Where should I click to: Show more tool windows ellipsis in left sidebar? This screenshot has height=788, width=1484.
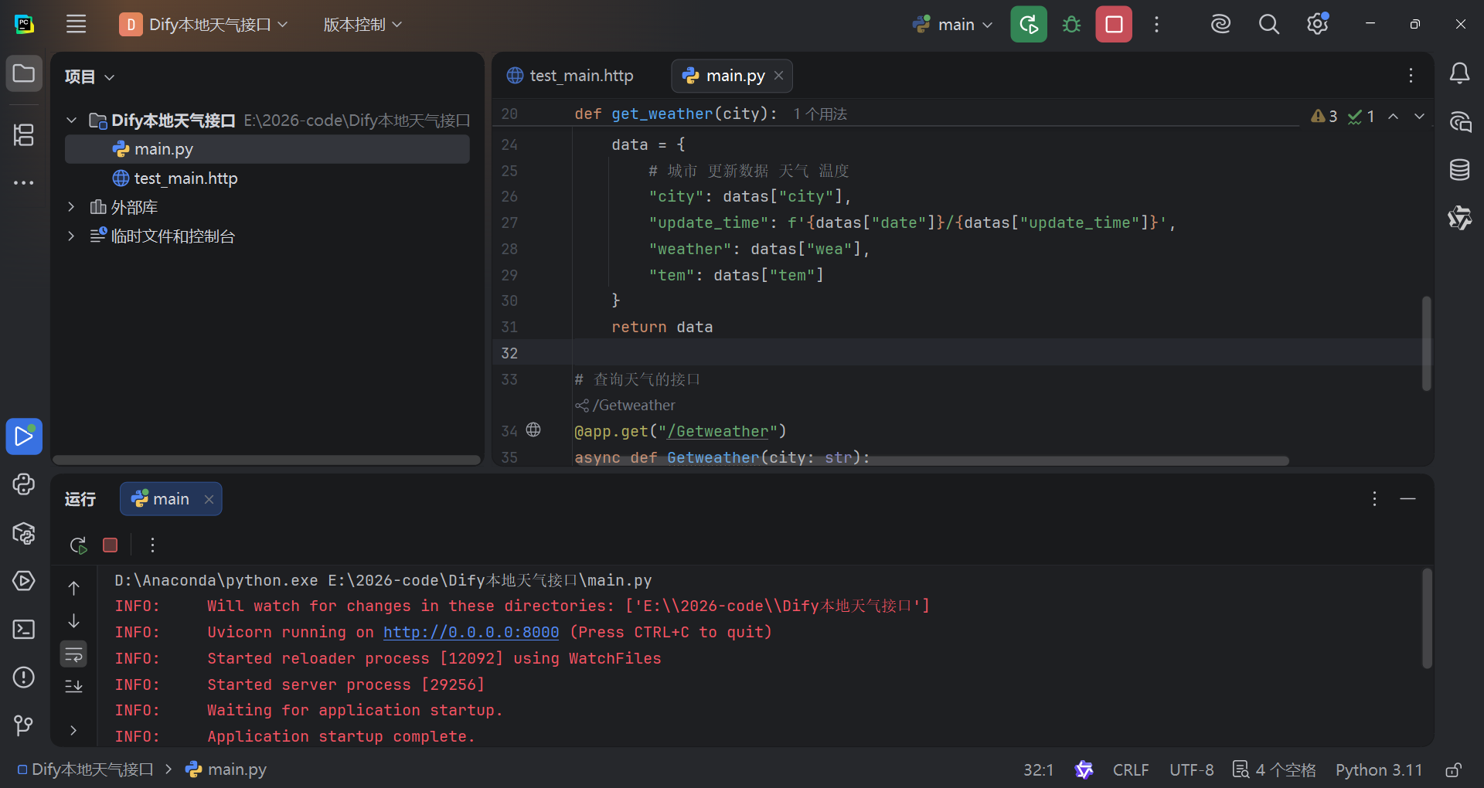pos(24,183)
